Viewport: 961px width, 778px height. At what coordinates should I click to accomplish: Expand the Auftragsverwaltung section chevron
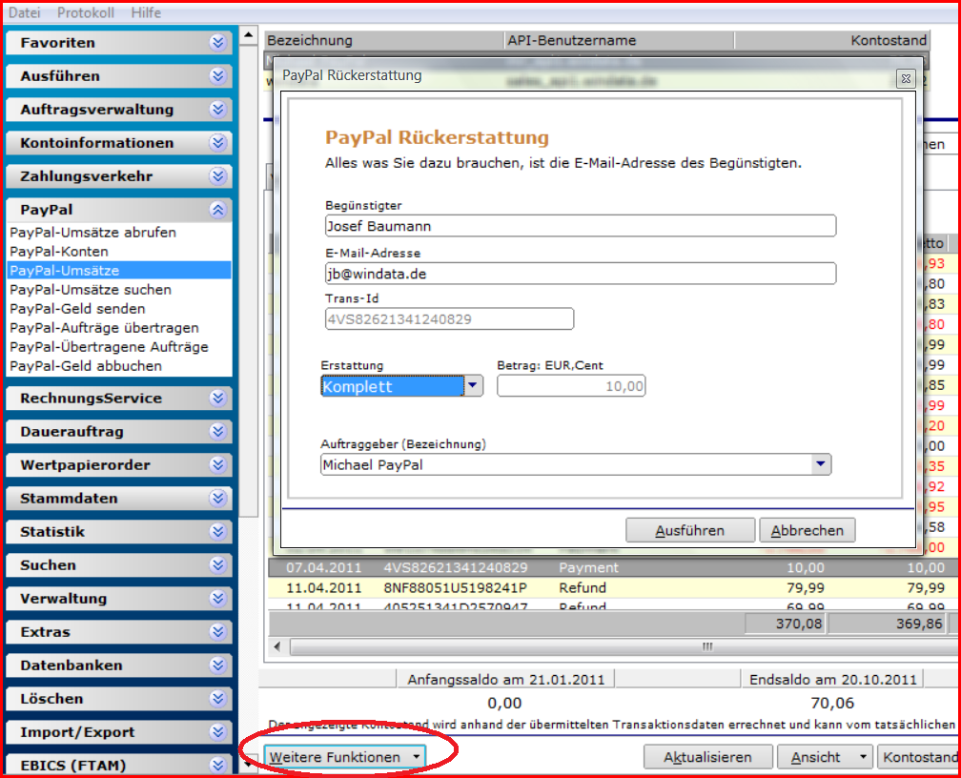(x=217, y=109)
